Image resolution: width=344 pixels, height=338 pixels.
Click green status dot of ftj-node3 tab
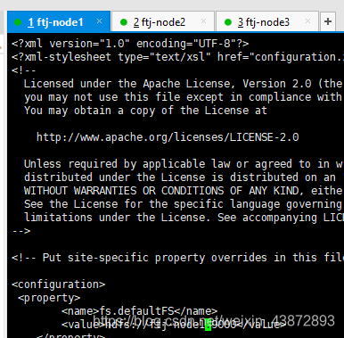[x=228, y=22]
